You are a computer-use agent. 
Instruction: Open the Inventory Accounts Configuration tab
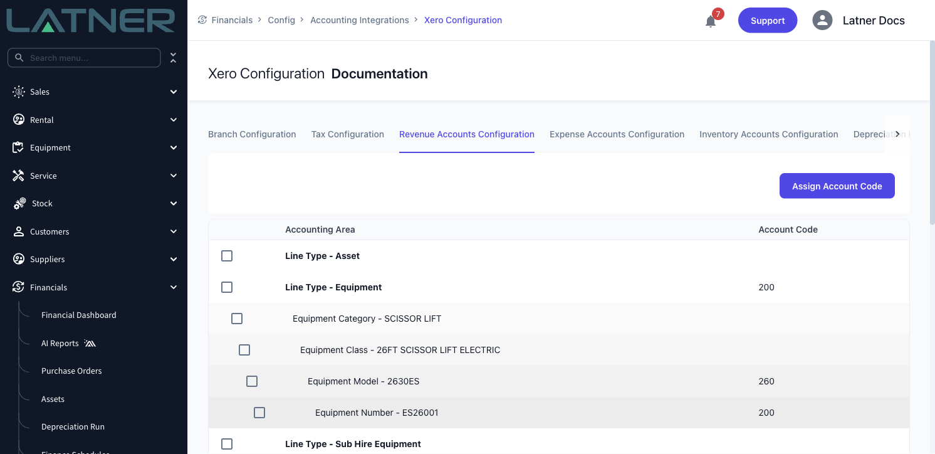[x=769, y=134]
